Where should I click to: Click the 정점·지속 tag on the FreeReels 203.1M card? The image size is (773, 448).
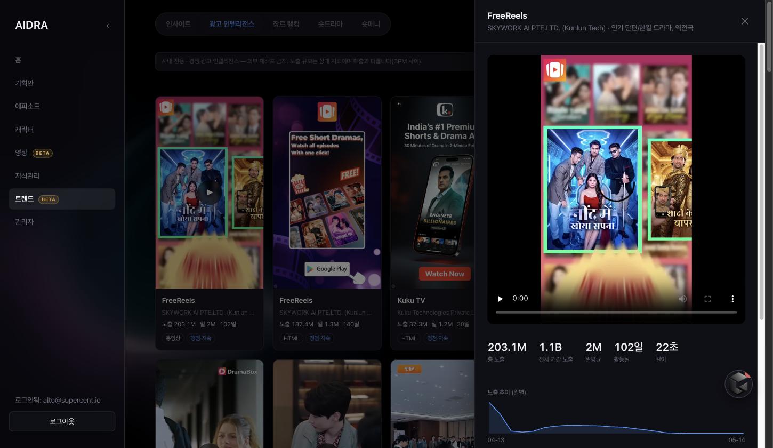point(201,338)
